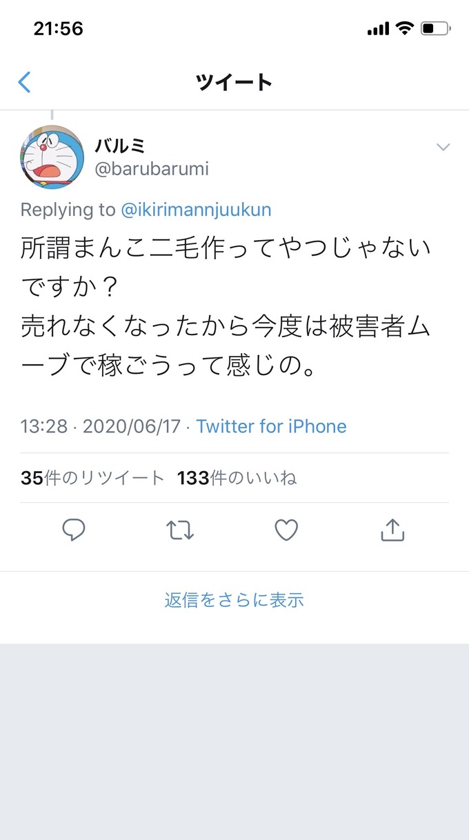
Task: Open the share sheet via the upload icon
Action: pyautogui.click(x=392, y=530)
